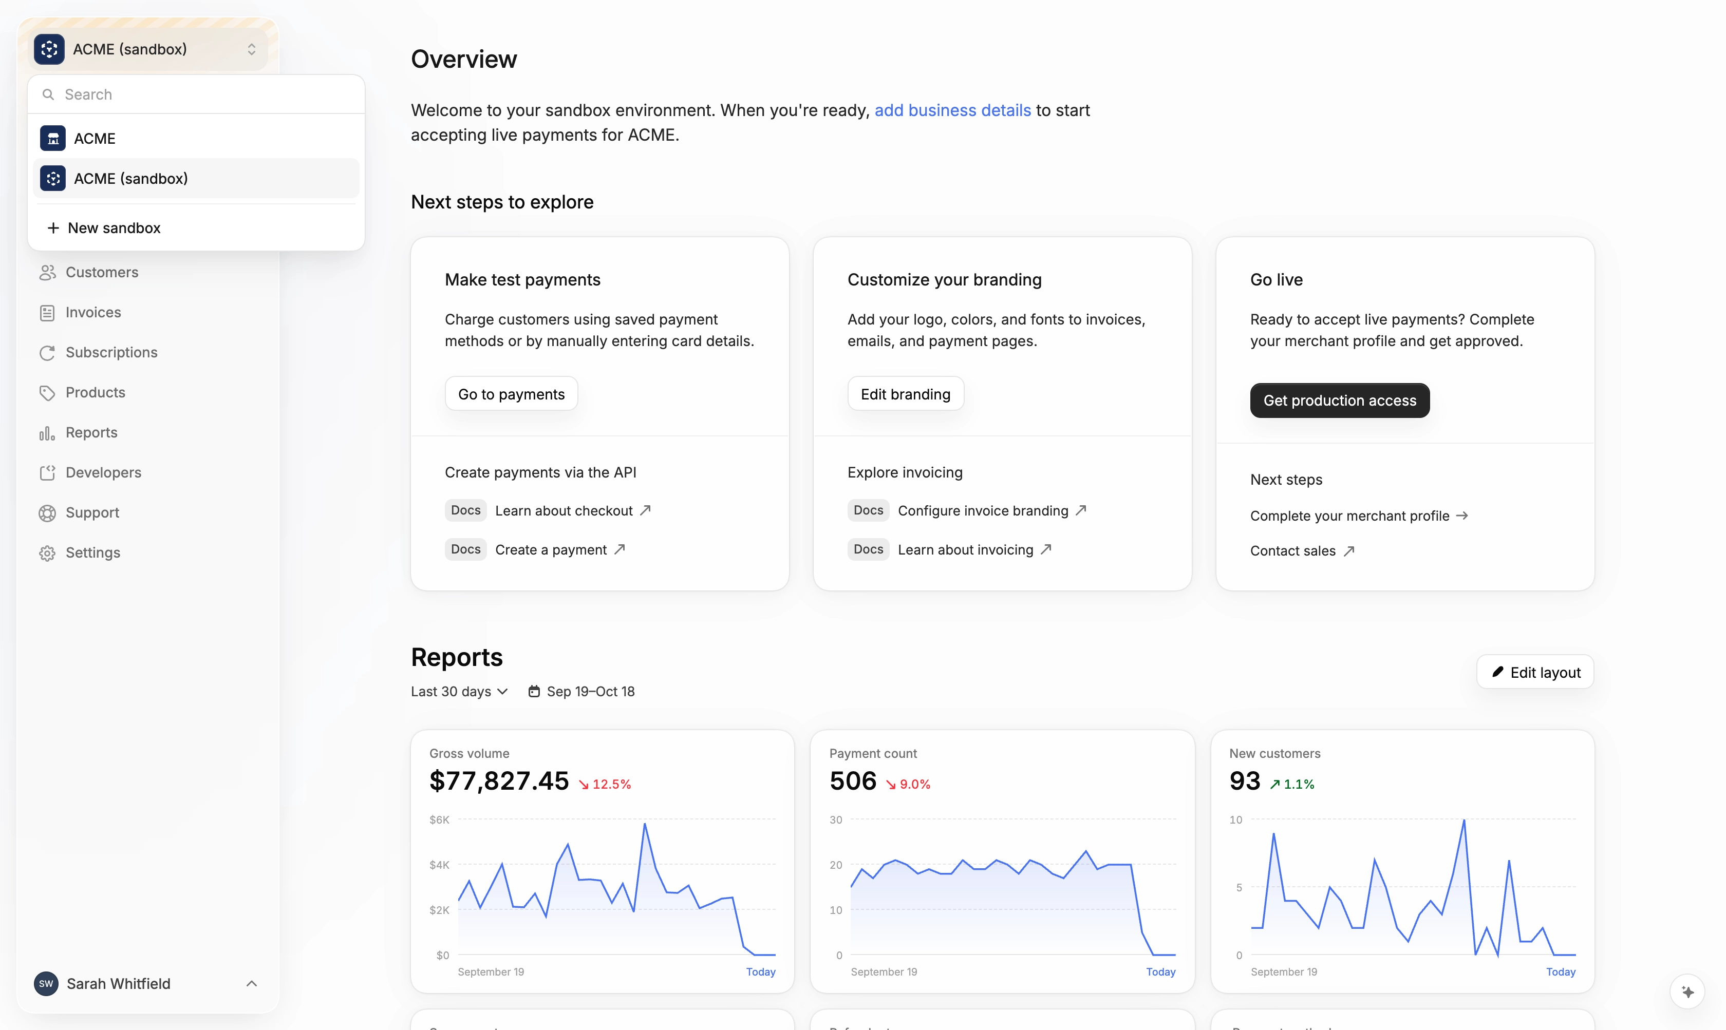Click the Invoices document icon
This screenshot has width=1726, height=1030.
pos(47,313)
